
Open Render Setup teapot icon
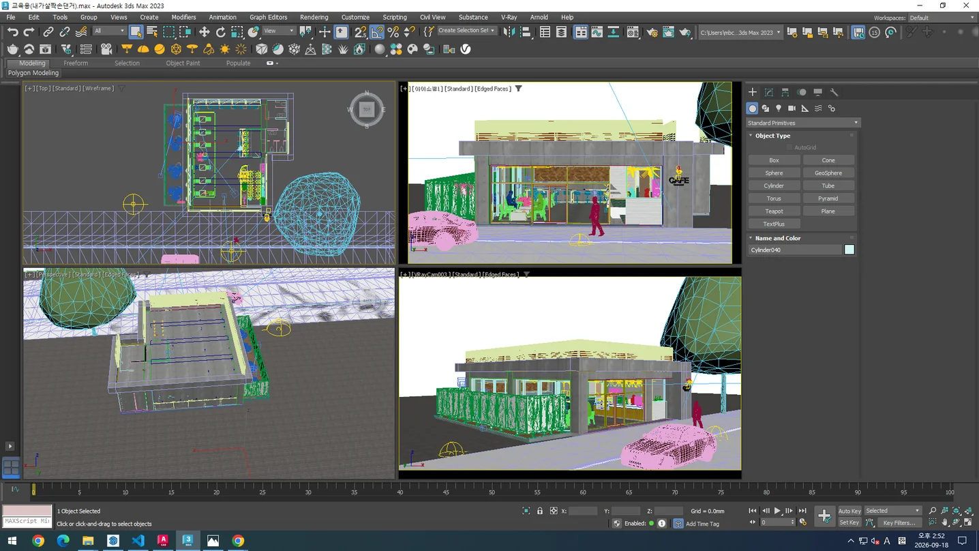coord(652,31)
